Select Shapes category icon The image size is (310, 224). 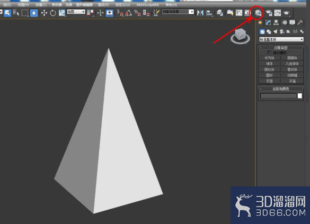coord(269,32)
